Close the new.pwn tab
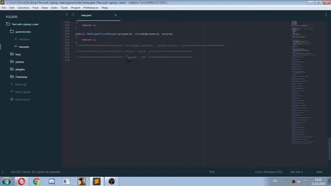Screen dimensions: 331x186 tap(115, 16)
